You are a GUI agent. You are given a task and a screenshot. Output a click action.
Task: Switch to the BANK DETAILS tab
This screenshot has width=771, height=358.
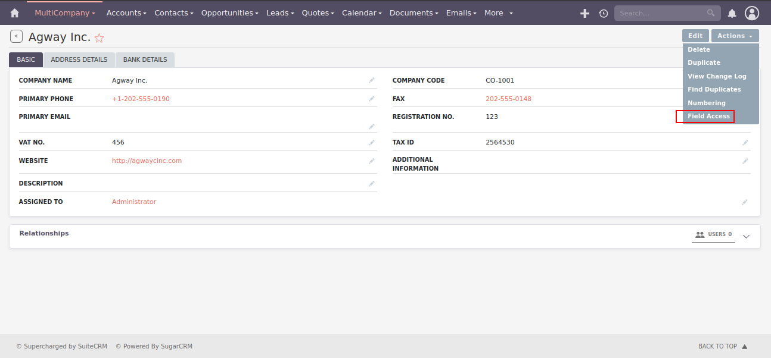point(145,59)
